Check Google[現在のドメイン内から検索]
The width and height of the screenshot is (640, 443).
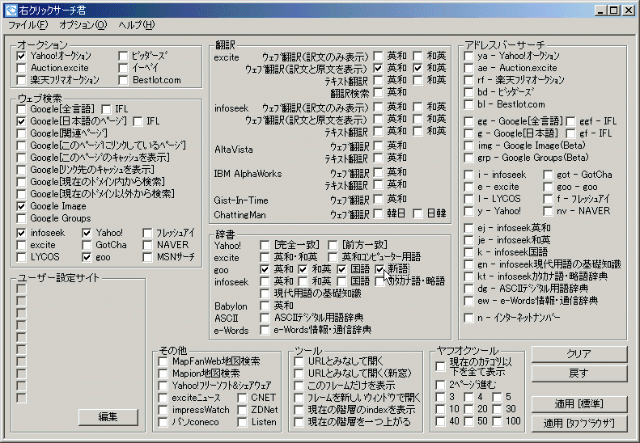(x=21, y=182)
